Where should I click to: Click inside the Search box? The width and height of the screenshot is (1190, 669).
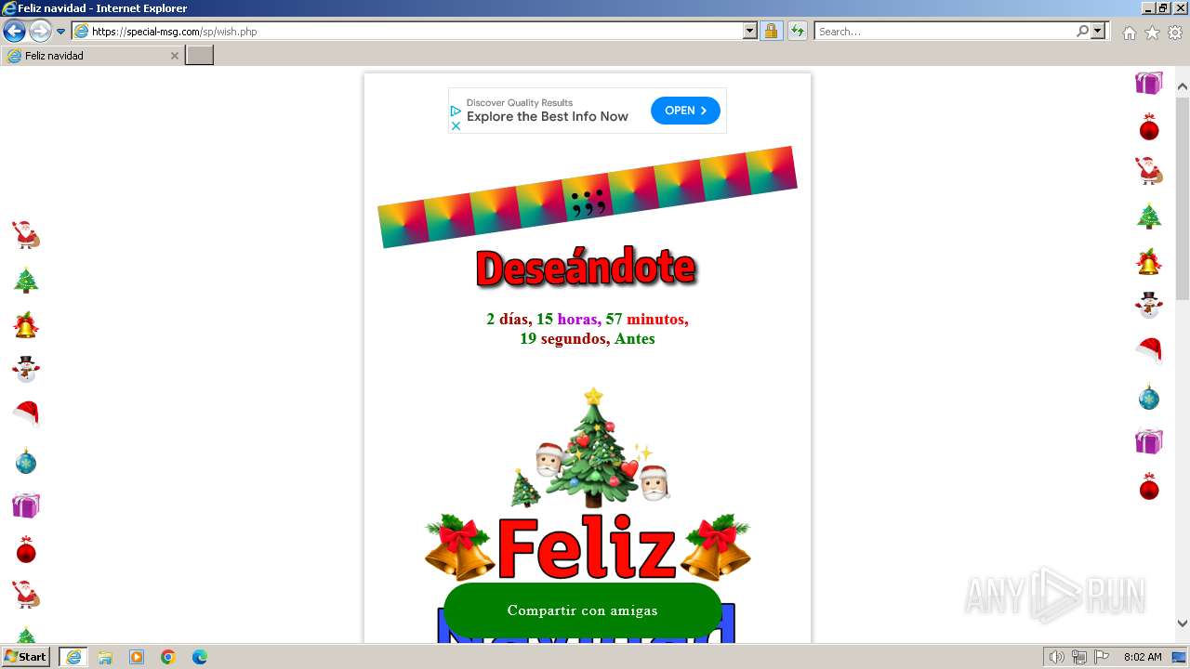coord(945,32)
